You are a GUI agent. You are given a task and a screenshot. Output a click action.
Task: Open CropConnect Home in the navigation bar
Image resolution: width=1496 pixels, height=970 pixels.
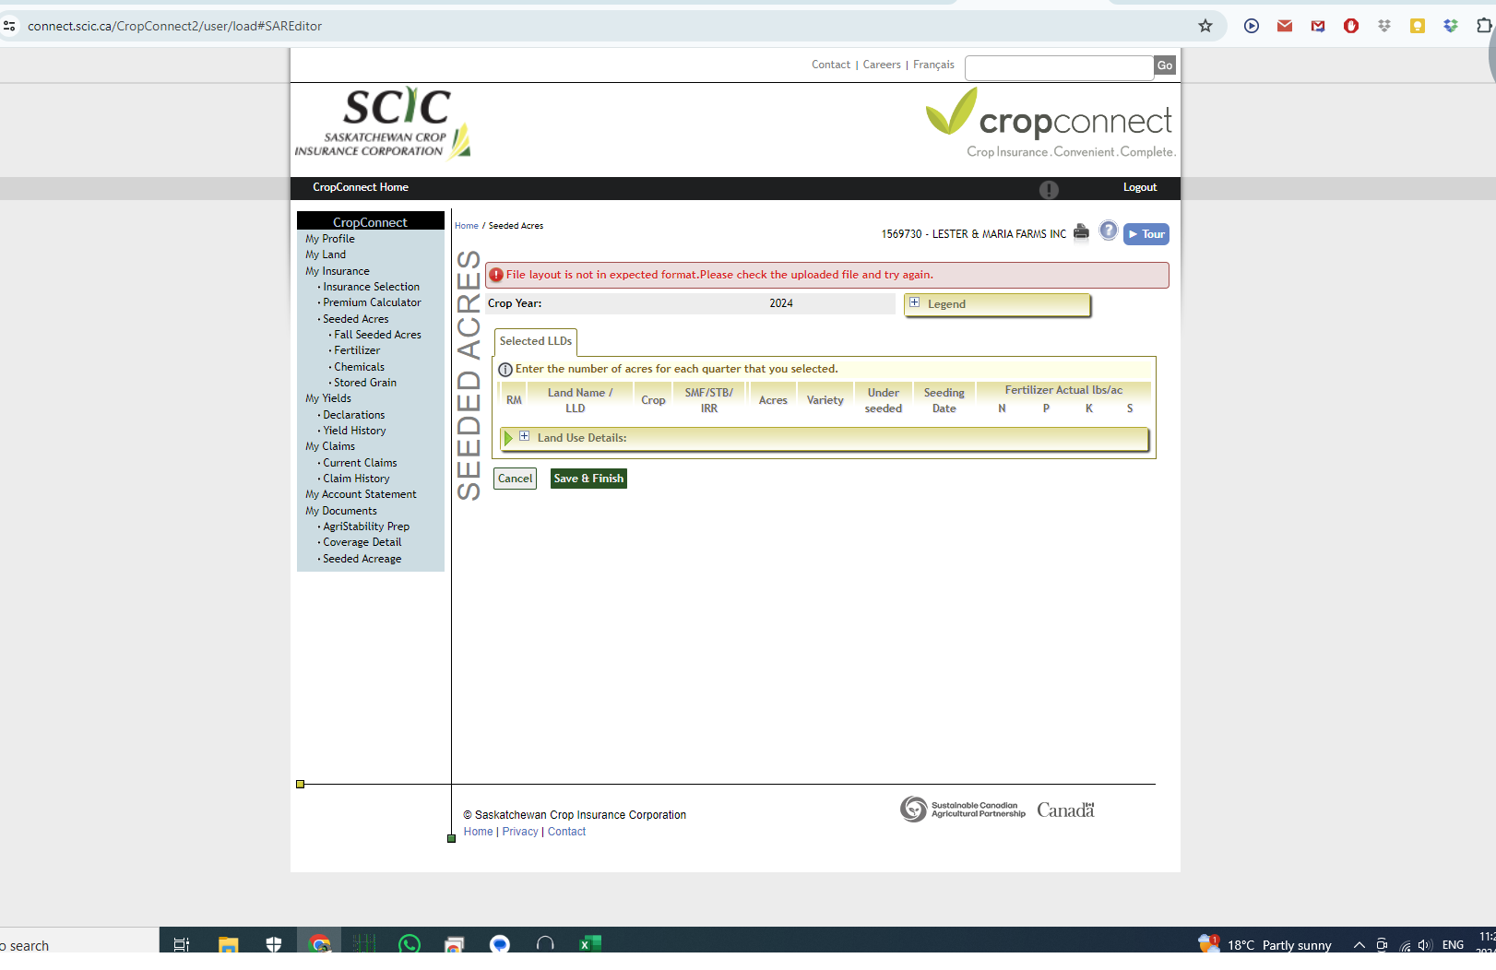[x=361, y=187]
